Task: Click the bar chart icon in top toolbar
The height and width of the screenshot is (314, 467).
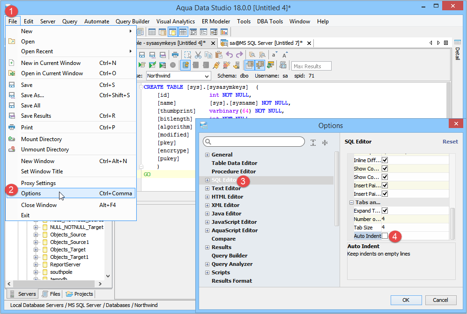Action: (x=224, y=32)
